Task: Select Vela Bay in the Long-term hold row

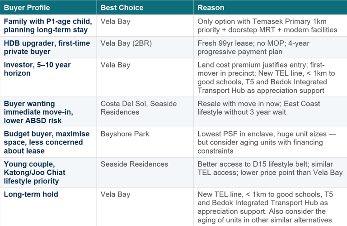Action: point(115,194)
